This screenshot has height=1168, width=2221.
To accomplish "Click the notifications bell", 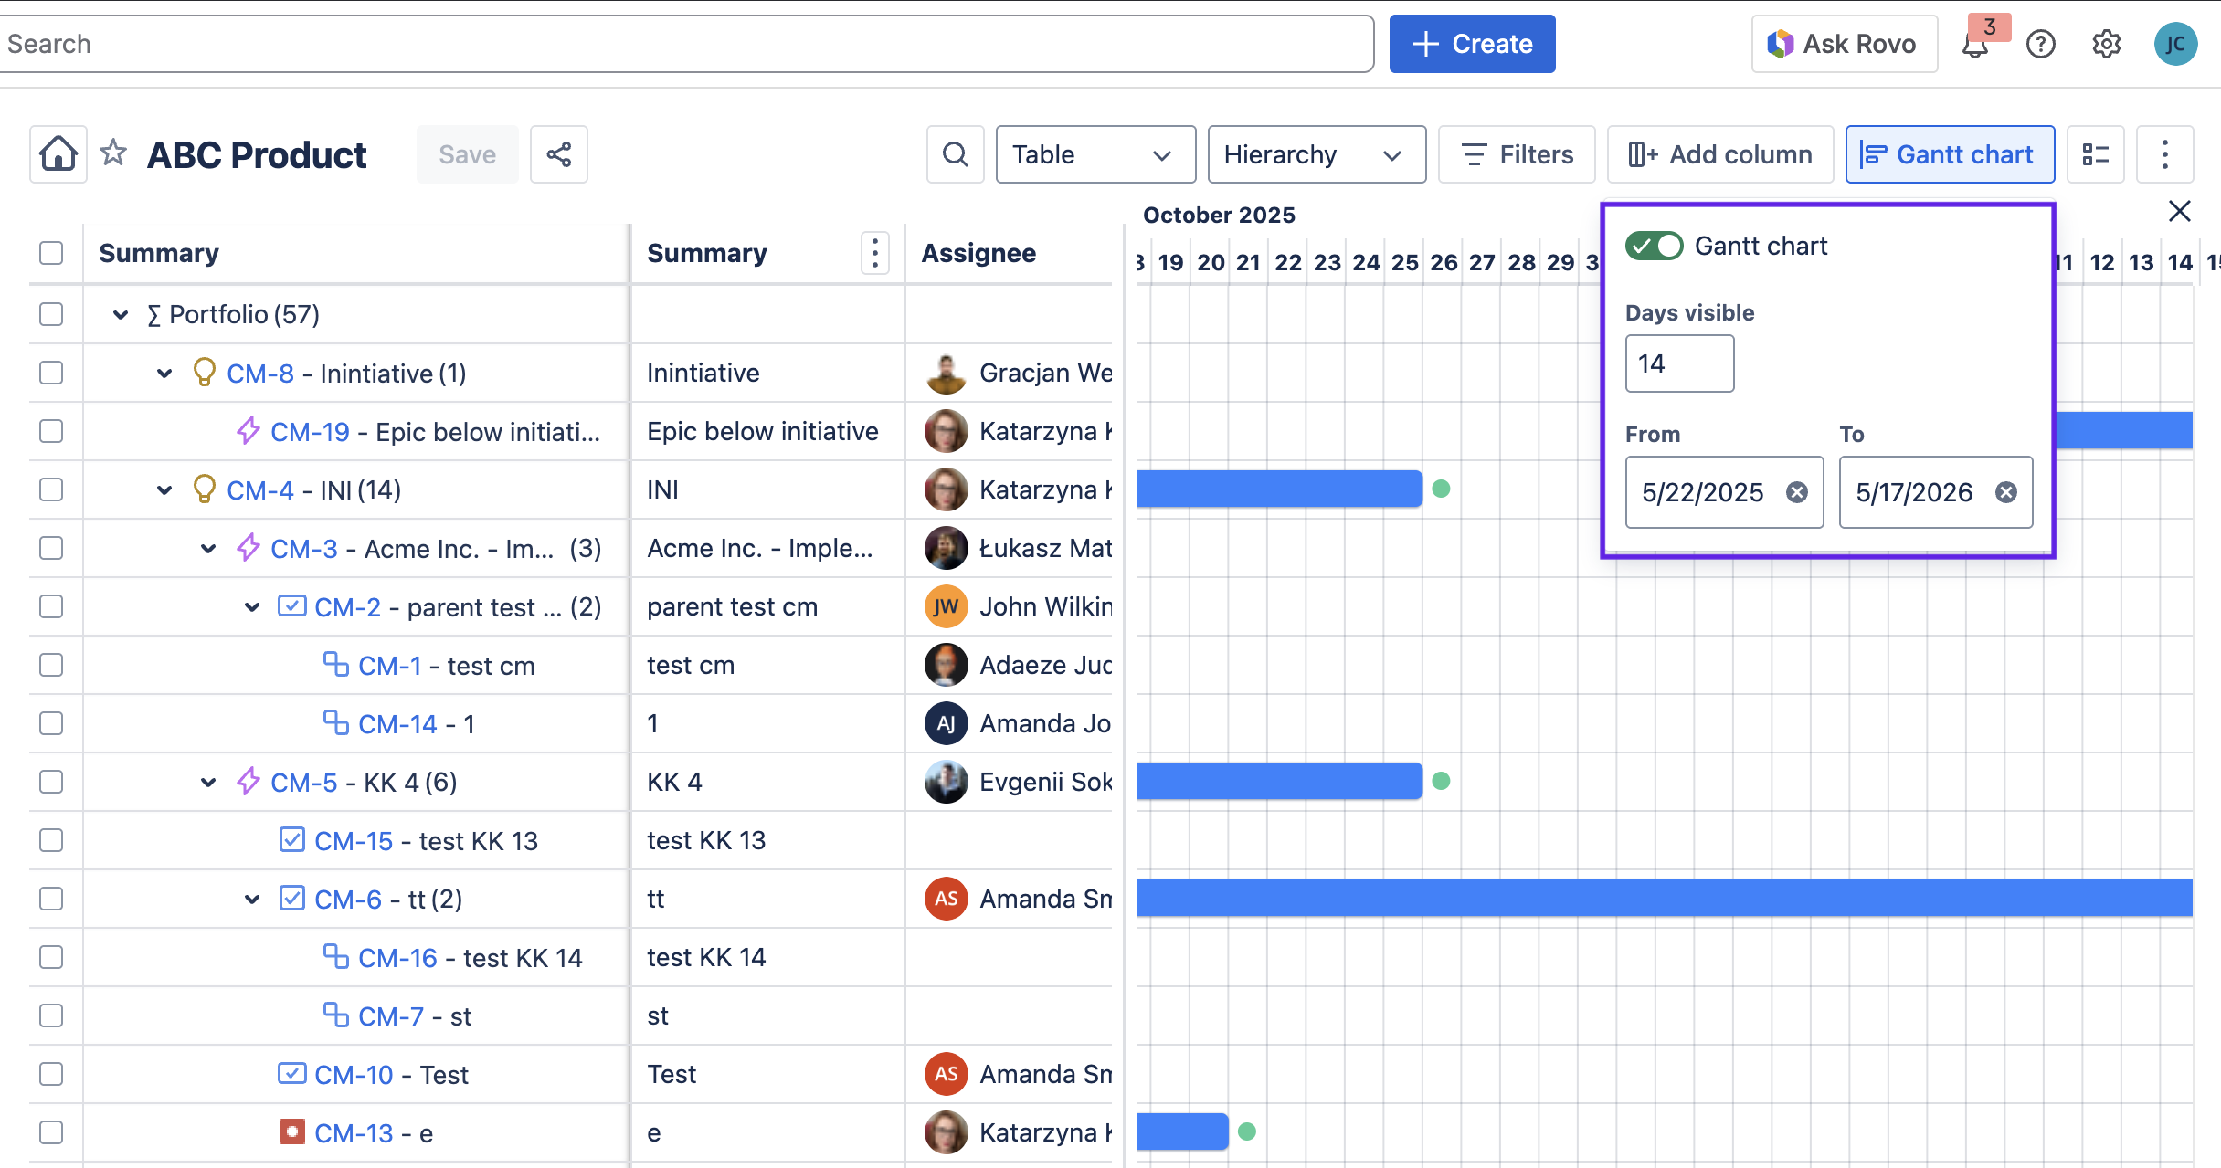I will (1975, 43).
